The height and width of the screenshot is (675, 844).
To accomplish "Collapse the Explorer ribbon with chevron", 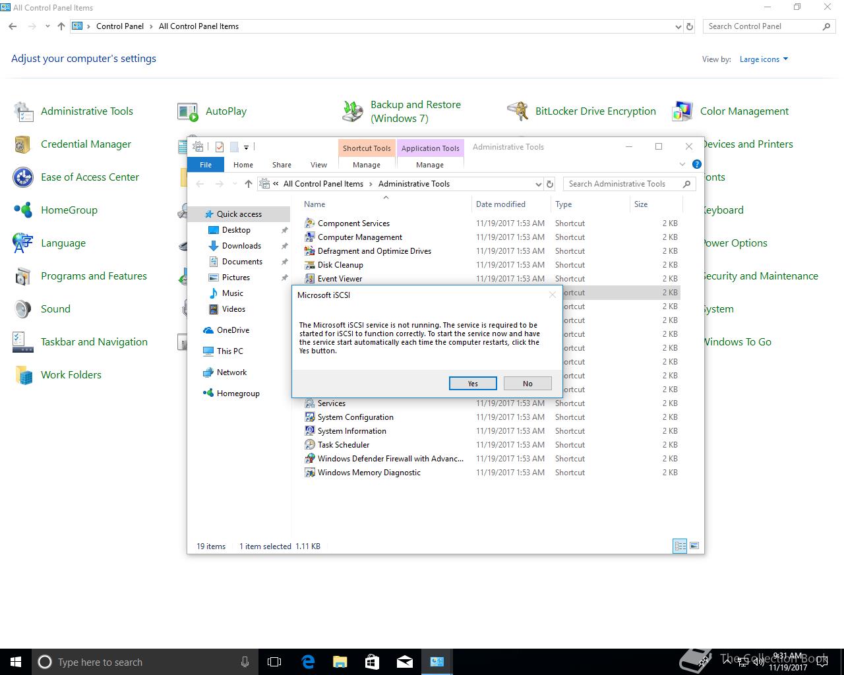I will point(682,164).
